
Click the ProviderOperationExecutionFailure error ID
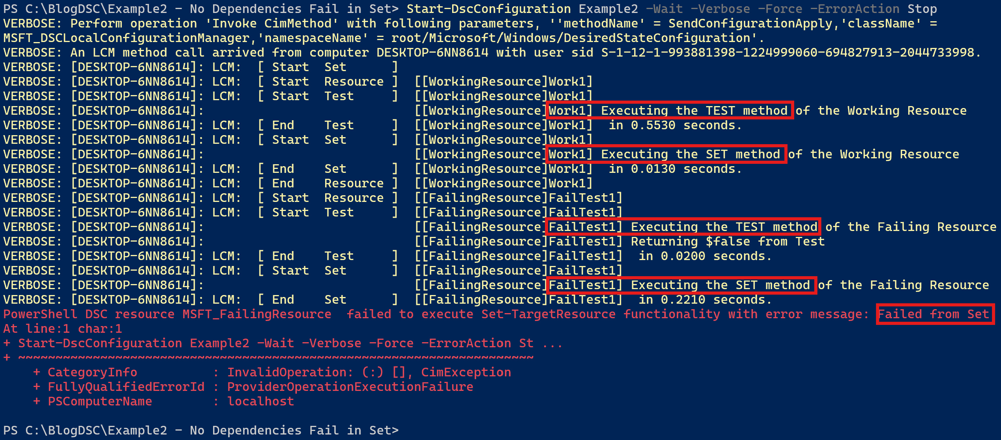(350, 387)
